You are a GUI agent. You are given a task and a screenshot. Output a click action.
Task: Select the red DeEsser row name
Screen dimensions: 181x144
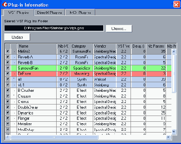click(x=37, y=74)
